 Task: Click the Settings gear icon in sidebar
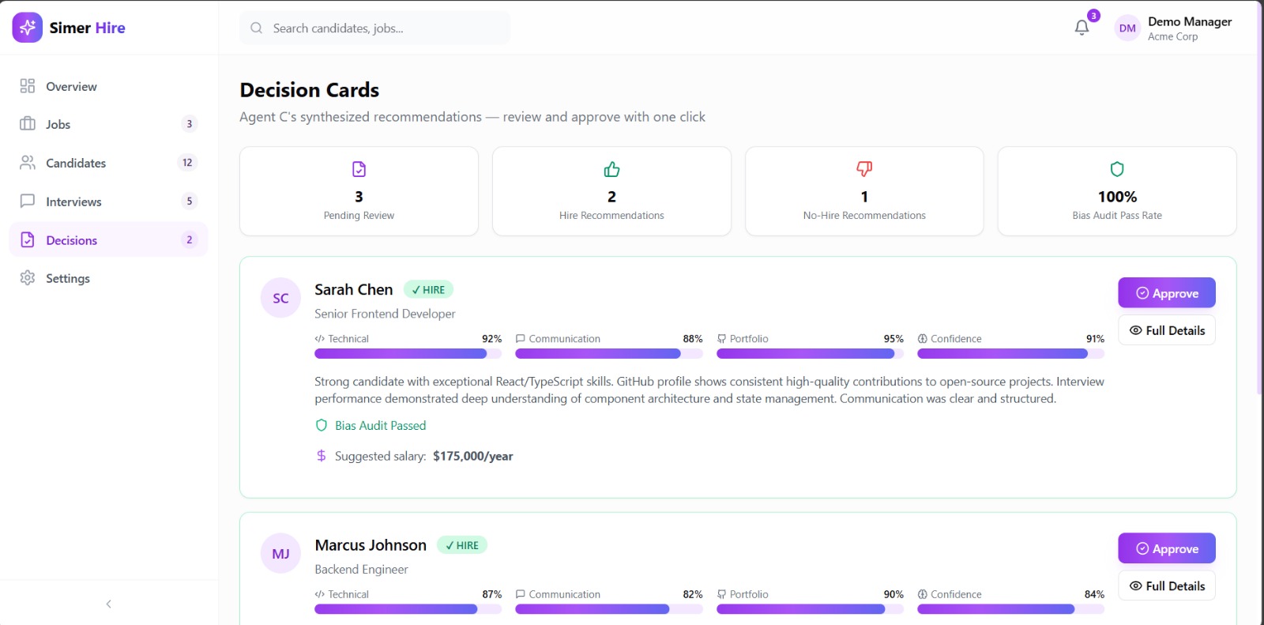pyautogui.click(x=28, y=278)
